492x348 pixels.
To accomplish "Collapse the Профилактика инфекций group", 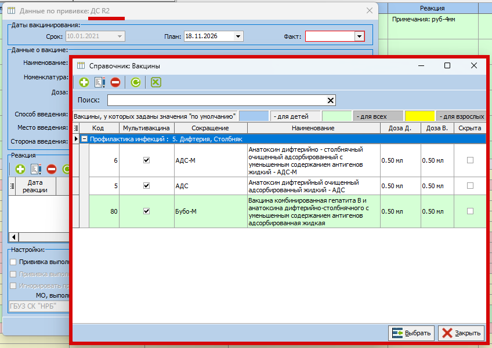I will (x=84, y=139).
